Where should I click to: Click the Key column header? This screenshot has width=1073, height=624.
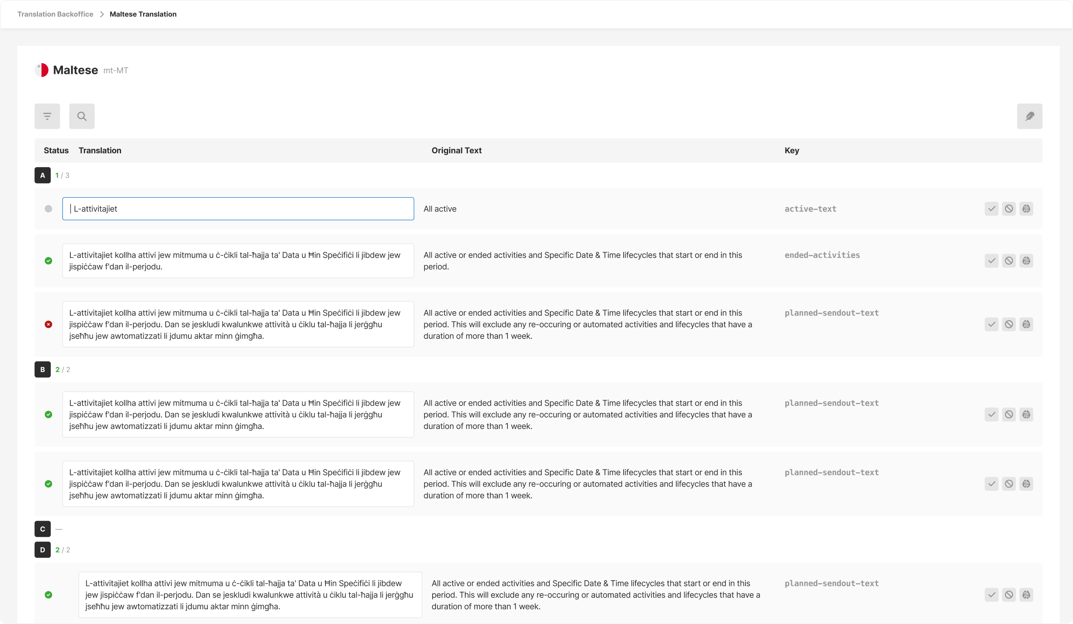tap(792, 150)
